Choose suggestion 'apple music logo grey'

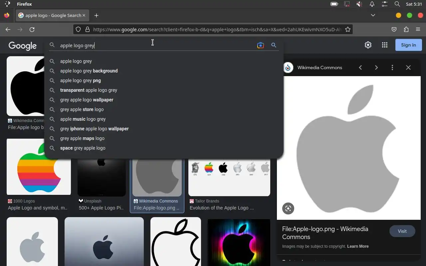[x=163, y=119]
